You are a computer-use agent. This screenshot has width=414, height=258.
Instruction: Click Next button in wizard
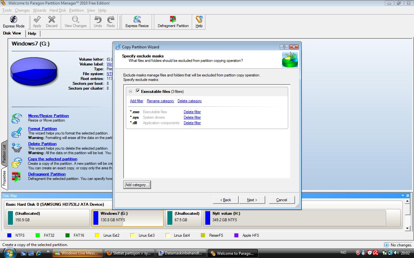(252, 200)
